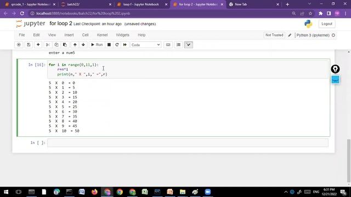The image size is (351, 197).
Task: Go back in browser history
Action: (5, 13)
